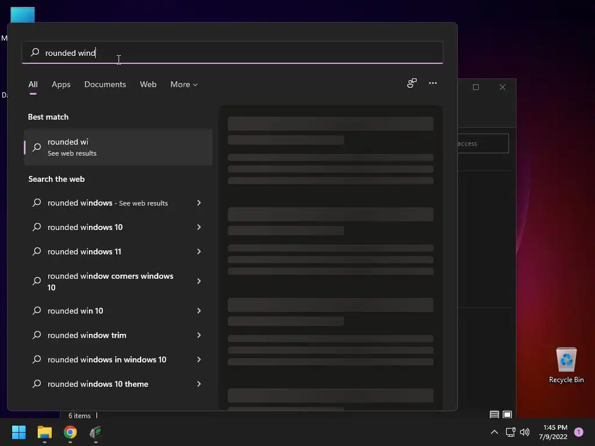Click the Explorer window search box showing 'access'

tap(483, 143)
